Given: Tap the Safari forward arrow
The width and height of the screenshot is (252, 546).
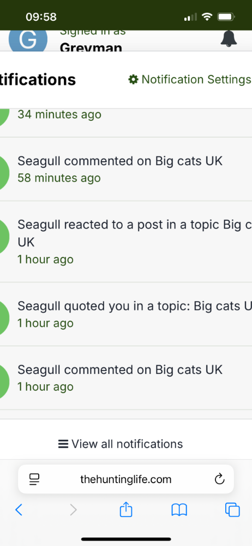Looking at the screenshot, I should (x=73, y=510).
